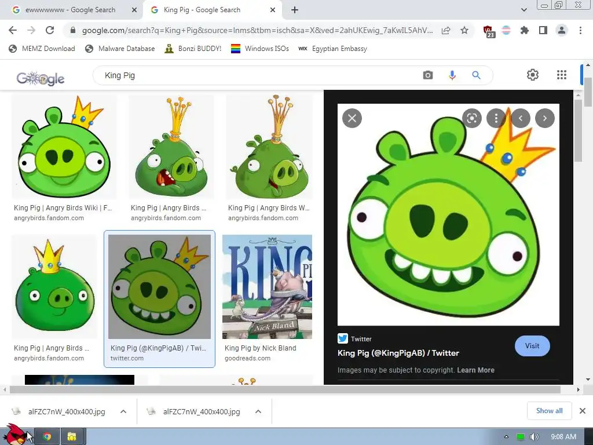Open Egyptian Embassy bookmark

332,49
